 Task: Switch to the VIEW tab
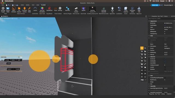pos(38,5)
